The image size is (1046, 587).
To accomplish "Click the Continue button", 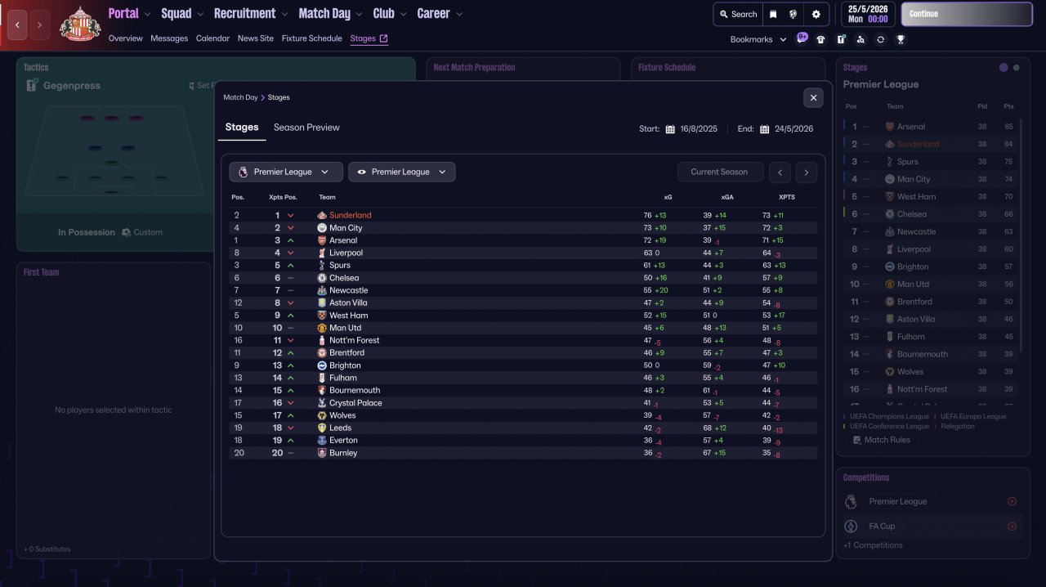I will coord(967,14).
